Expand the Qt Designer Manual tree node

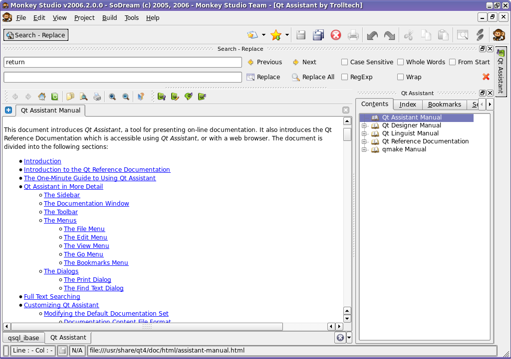tap(364, 125)
